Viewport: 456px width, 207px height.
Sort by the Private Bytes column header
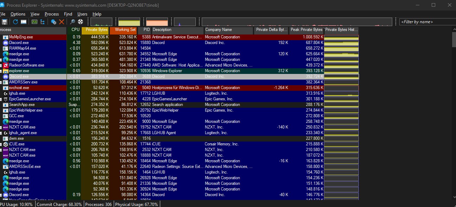(95, 30)
